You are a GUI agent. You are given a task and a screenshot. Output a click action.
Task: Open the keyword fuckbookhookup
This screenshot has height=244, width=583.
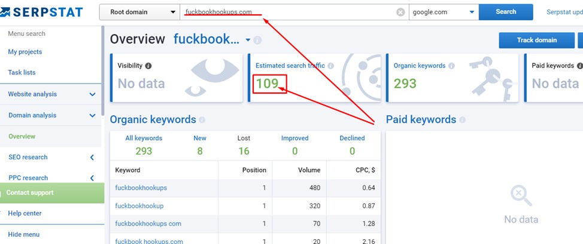pyautogui.click(x=139, y=206)
